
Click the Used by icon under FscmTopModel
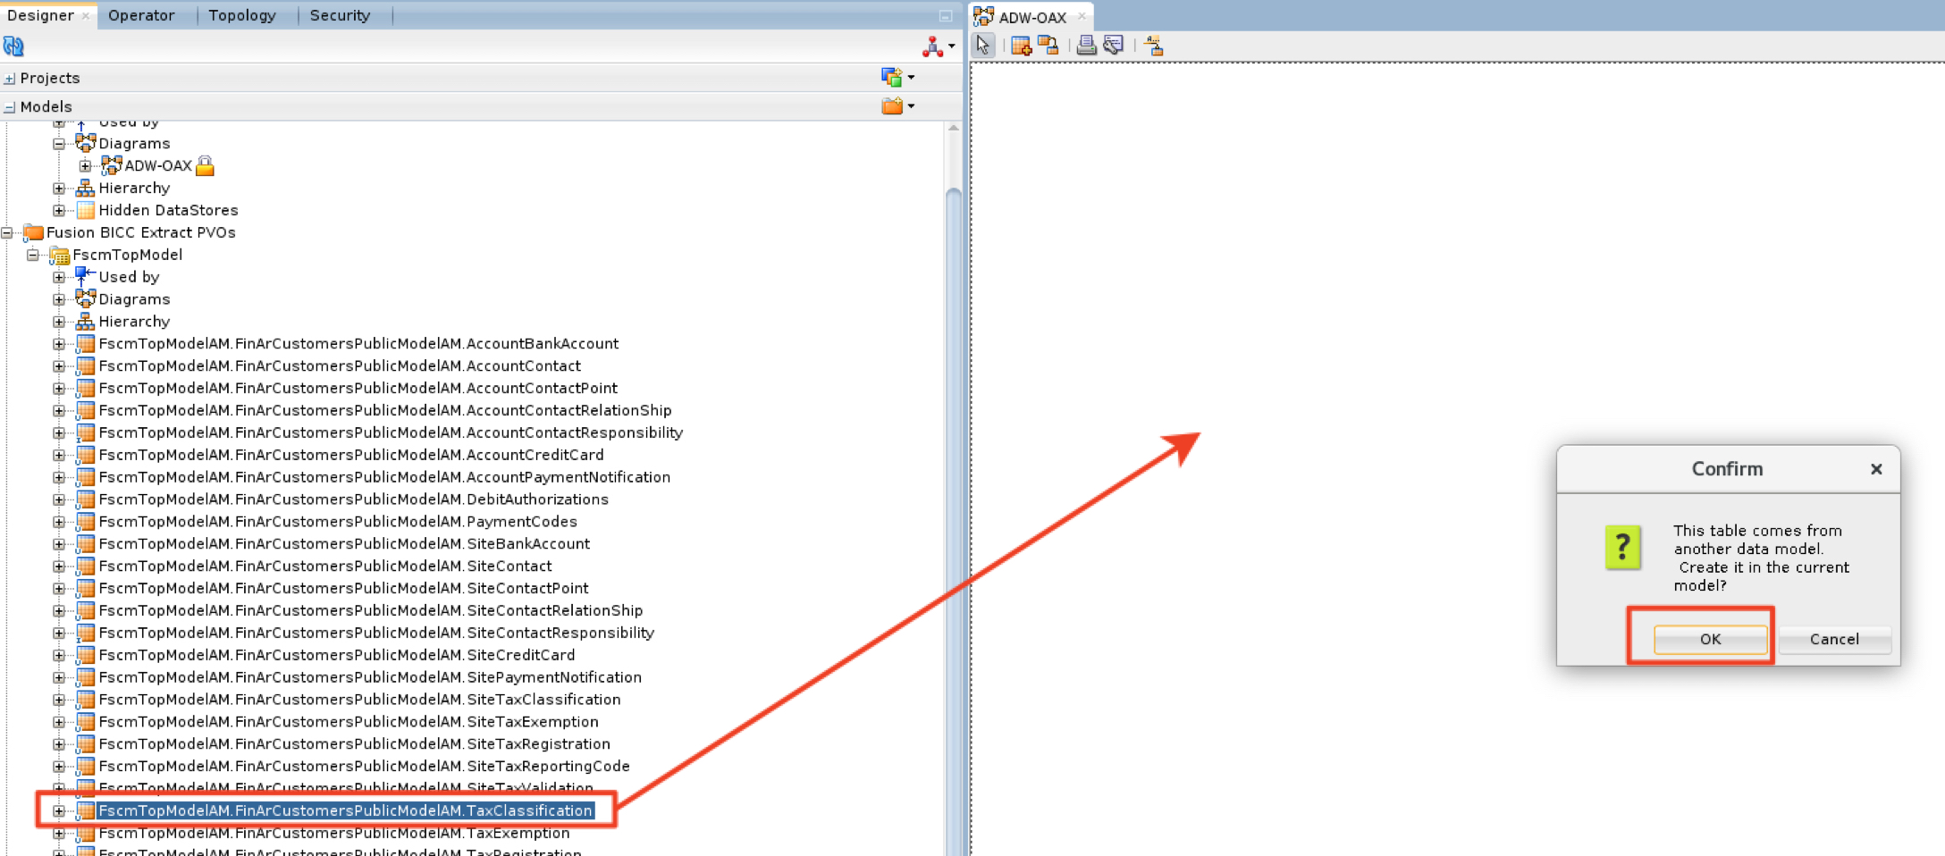pyautogui.click(x=86, y=277)
